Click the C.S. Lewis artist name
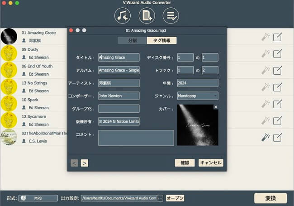Screen dimensions: 294x206 38,141
